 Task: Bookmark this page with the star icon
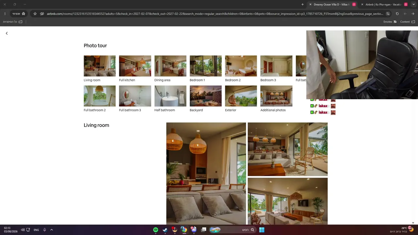pyautogui.click(x=35, y=14)
